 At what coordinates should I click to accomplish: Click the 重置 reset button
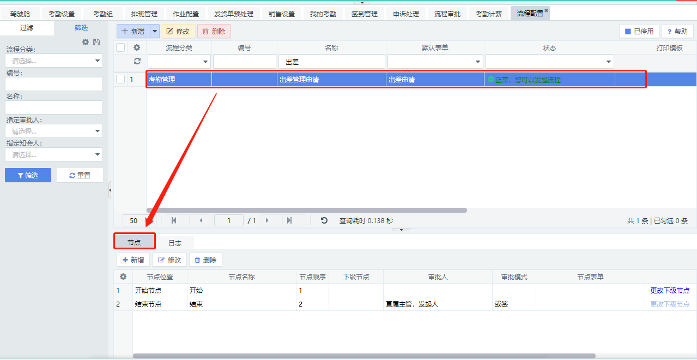click(x=80, y=175)
